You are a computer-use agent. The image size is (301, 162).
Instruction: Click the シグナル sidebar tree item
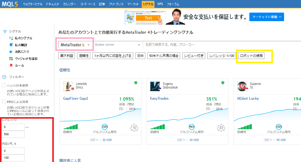(x=15, y=31)
